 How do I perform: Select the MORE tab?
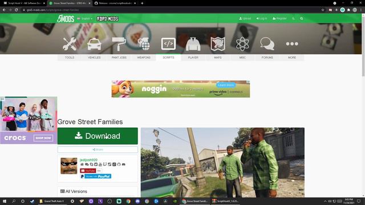click(292, 58)
